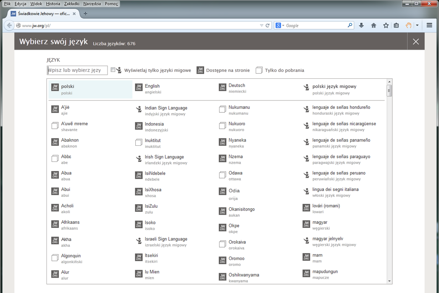Click the JW.ORG icon beside lovári (romani)
Screen dimensions: 439x293
pos(307,208)
